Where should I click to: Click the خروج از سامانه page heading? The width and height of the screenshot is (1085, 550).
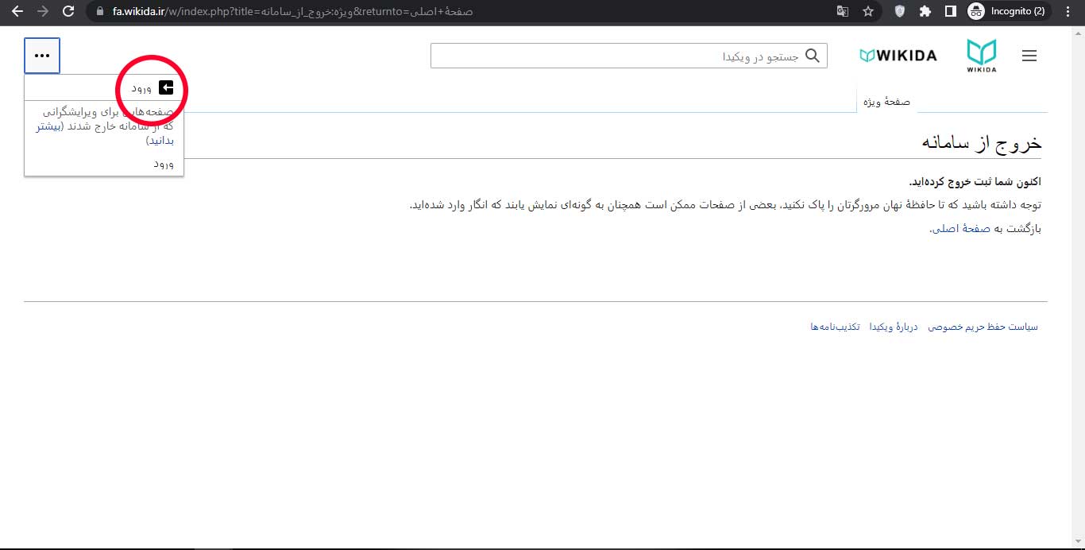pyautogui.click(x=982, y=142)
